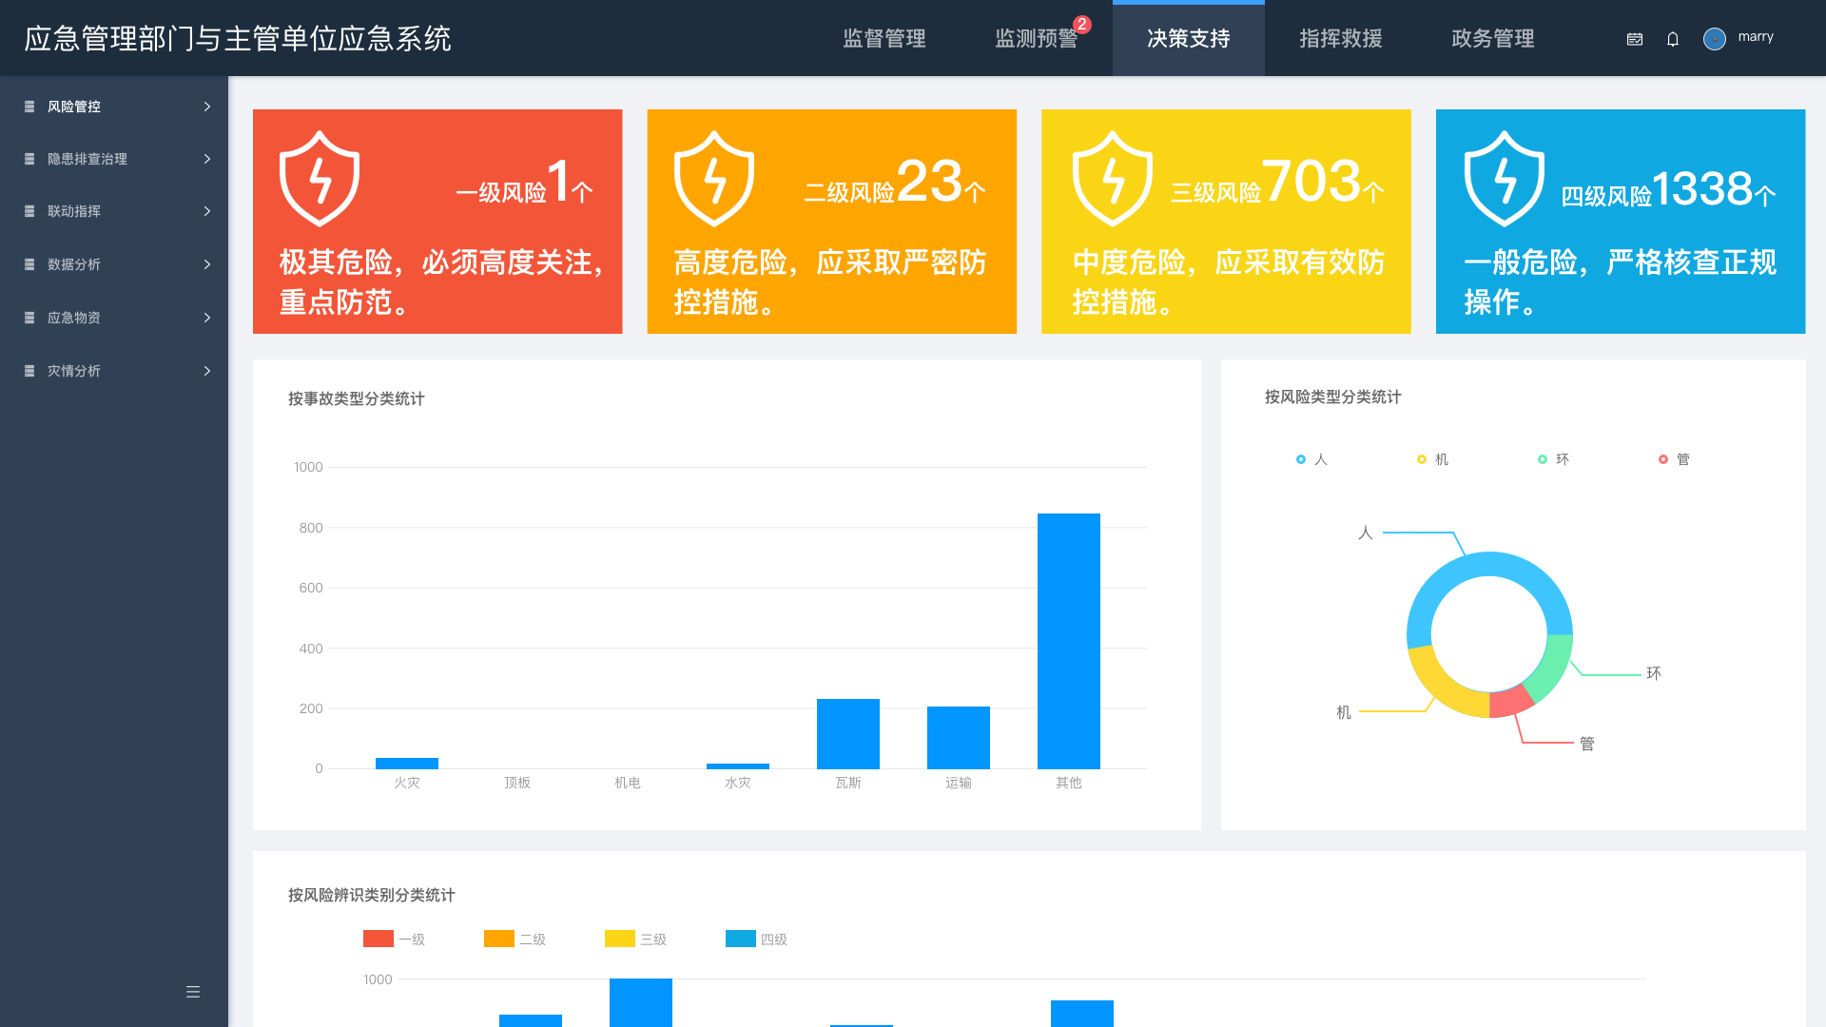Image resolution: width=1826 pixels, height=1027 pixels.
Task: Click the 其他 bar in accident chart
Action: (1068, 640)
